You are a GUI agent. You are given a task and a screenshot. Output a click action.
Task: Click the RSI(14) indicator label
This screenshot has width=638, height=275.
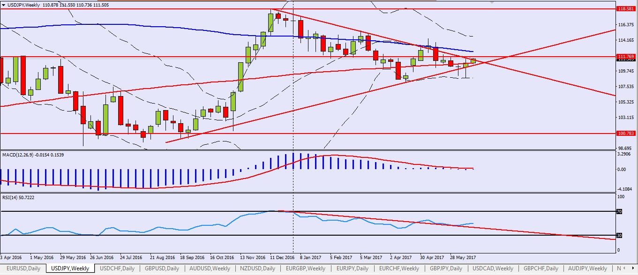12,197
